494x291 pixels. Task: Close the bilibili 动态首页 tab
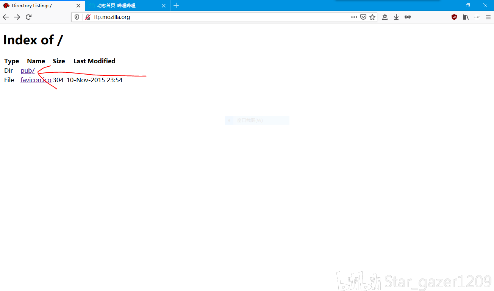(164, 6)
